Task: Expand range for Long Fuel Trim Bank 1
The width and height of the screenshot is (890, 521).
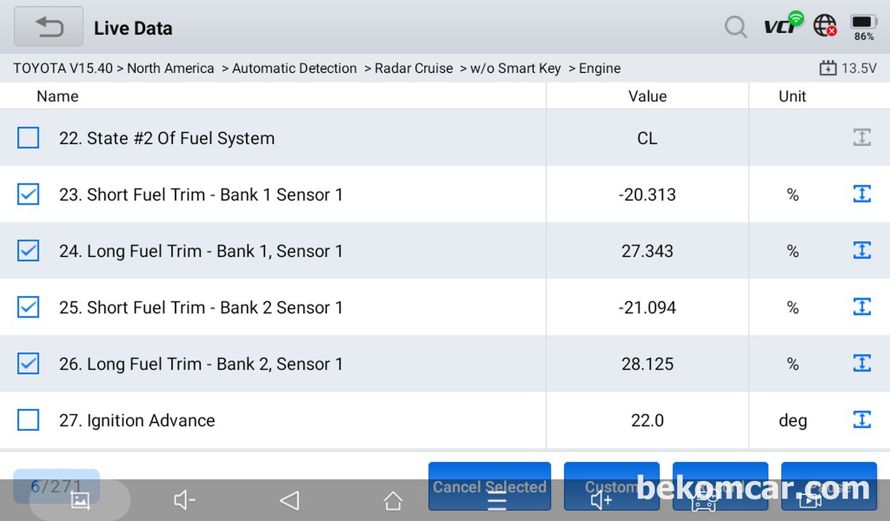Action: pos(861,250)
